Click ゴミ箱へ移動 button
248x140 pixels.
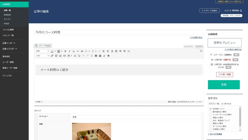point(225,74)
